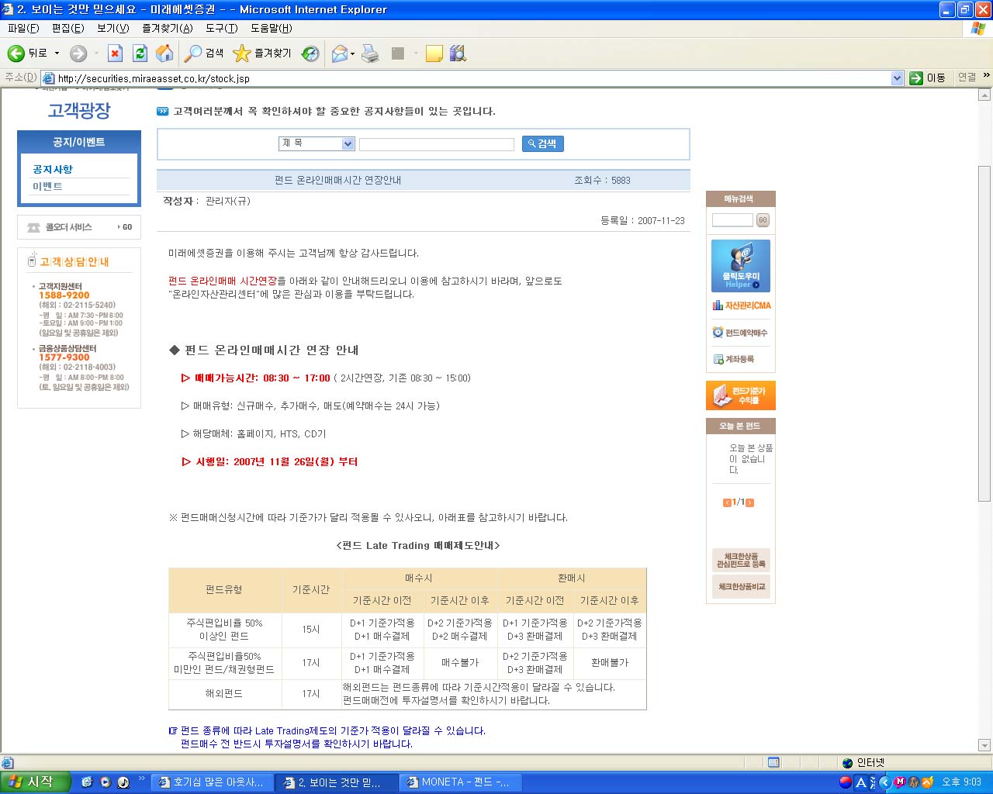Screen dimensions: 993x794
Task: Click the 메뉴검색 input box
Action: pyautogui.click(x=732, y=220)
